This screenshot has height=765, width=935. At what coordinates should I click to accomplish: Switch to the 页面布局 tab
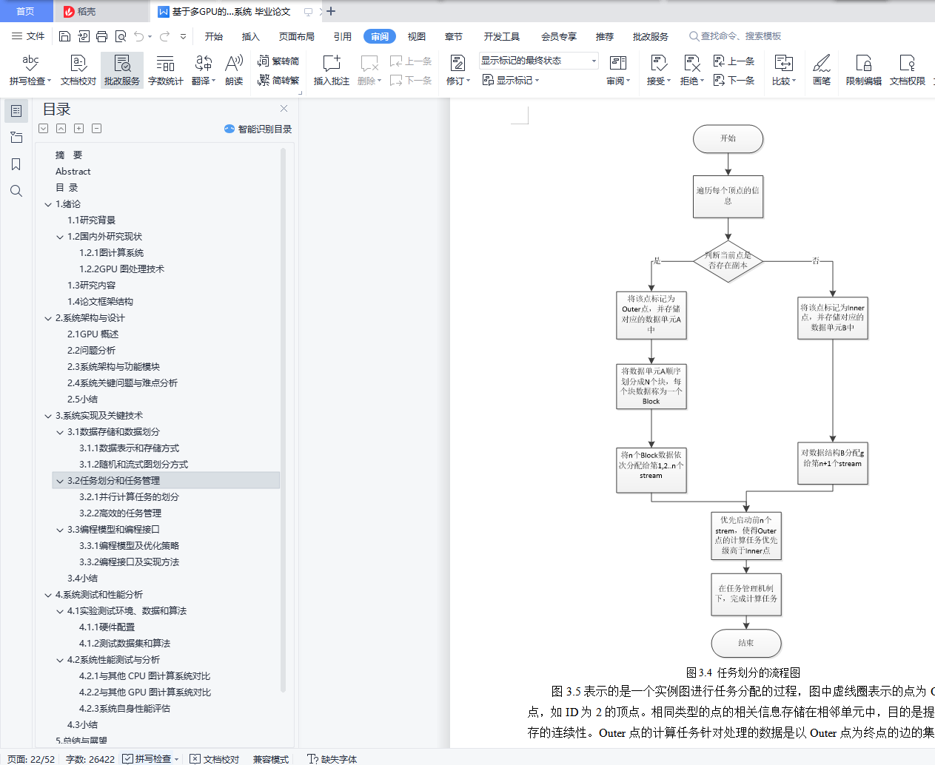[297, 36]
